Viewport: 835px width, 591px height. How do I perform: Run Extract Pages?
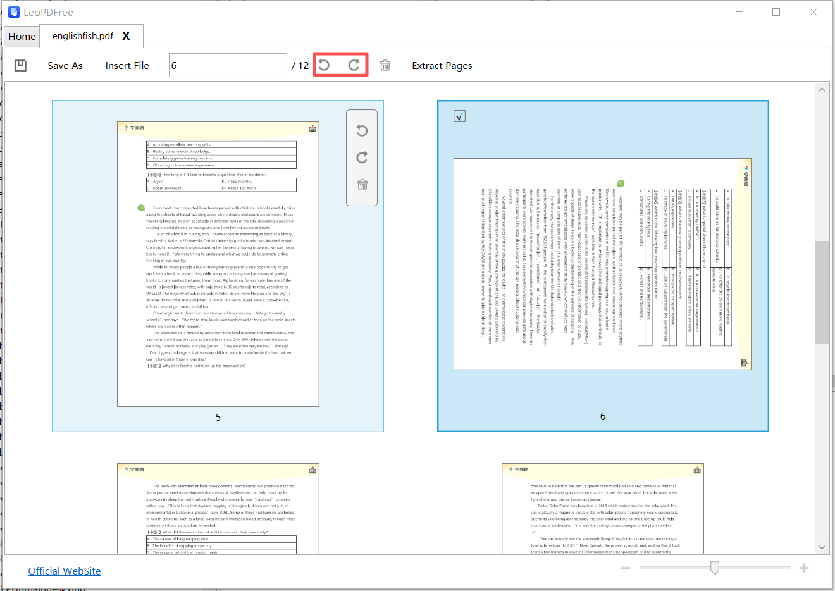442,65
